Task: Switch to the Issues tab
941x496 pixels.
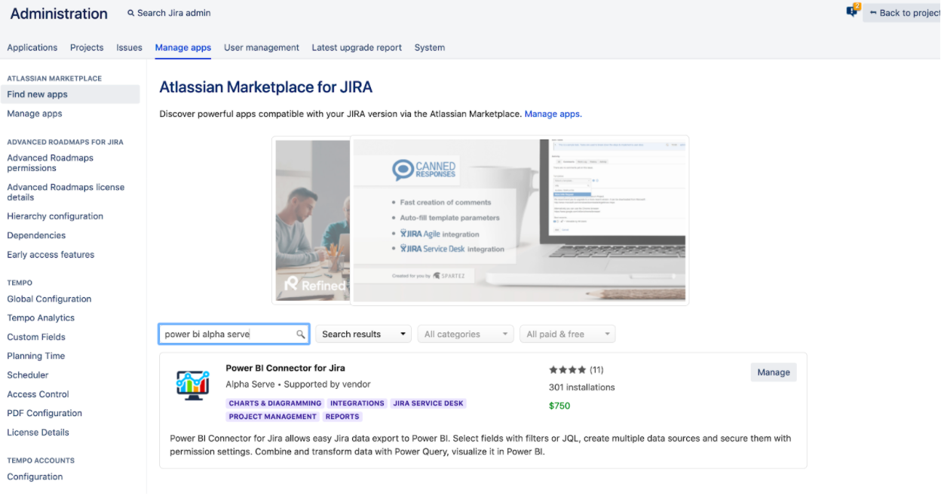Action: (130, 47)
